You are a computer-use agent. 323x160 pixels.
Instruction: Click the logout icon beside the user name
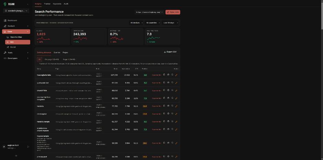point(28,147)
